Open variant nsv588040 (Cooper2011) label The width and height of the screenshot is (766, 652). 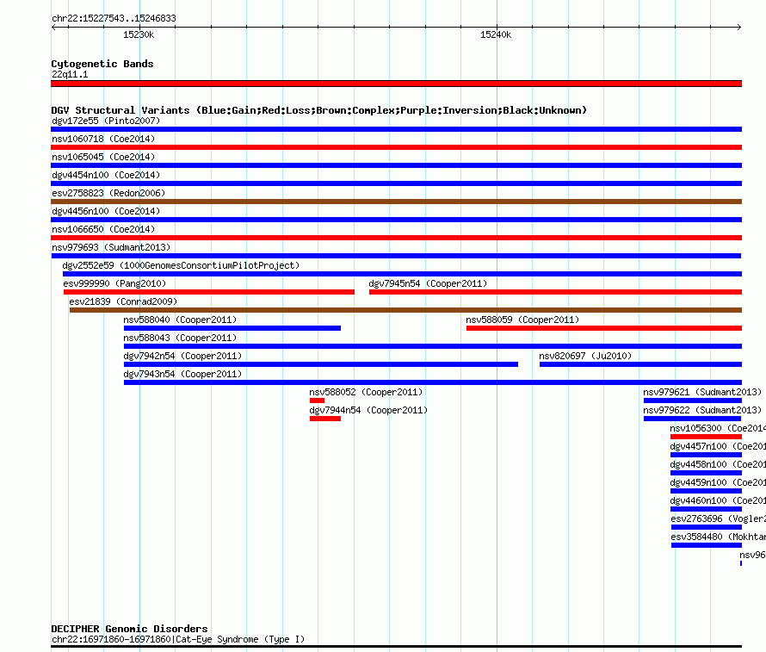tap(180, 320)
